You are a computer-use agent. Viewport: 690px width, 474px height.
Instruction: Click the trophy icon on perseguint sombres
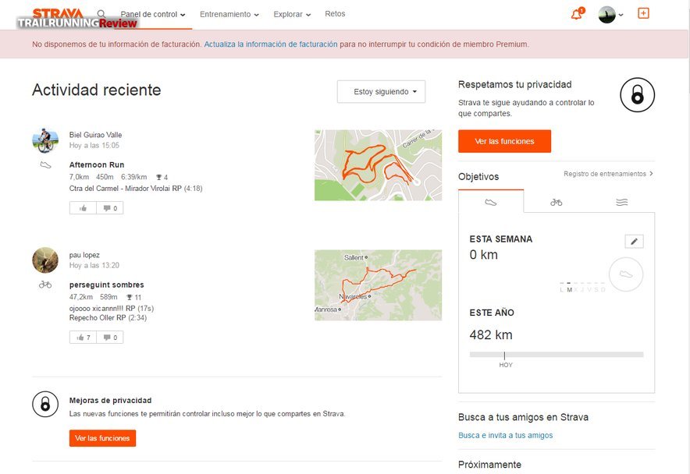click(x=130, y=297)
